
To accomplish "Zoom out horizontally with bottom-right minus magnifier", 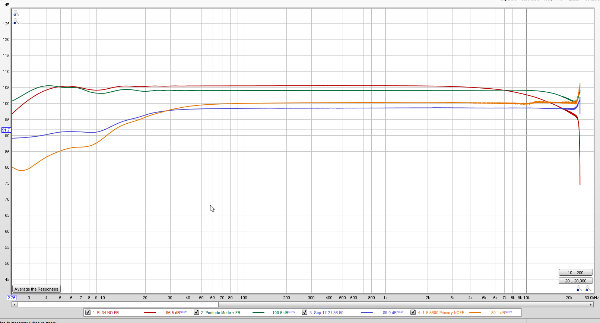I will (579, 289).
